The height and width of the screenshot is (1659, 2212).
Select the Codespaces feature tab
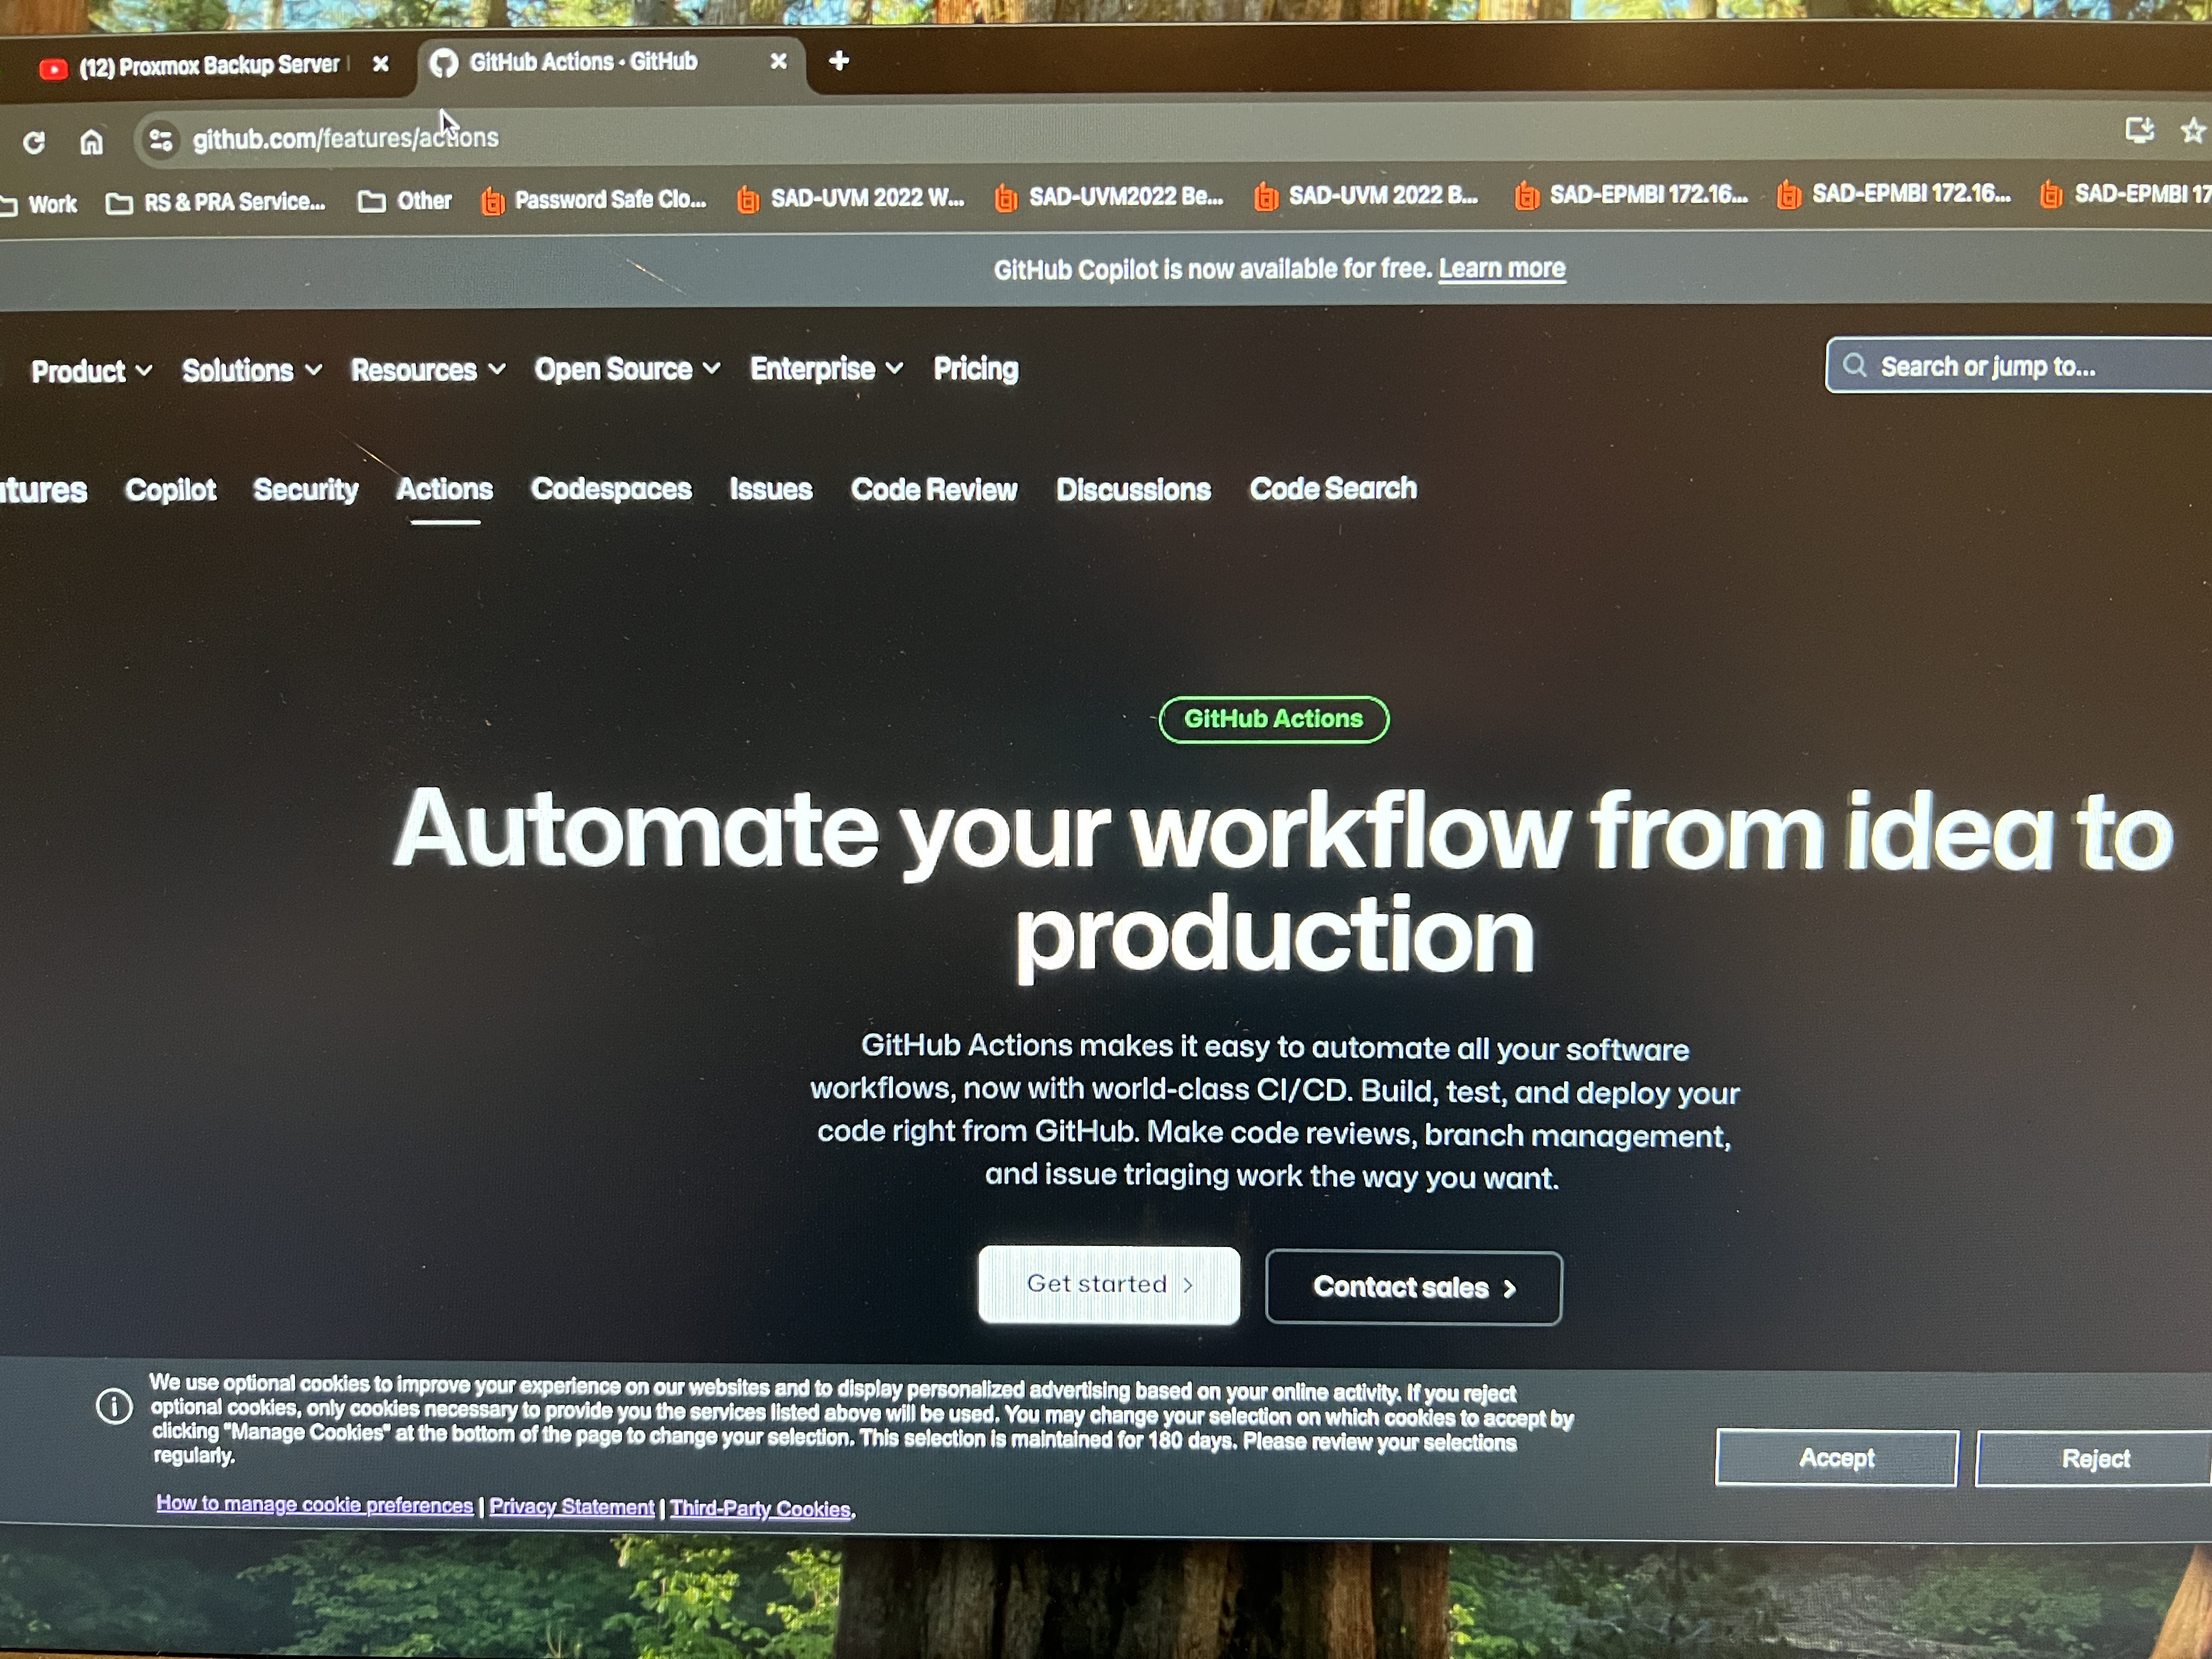(611, 489)
